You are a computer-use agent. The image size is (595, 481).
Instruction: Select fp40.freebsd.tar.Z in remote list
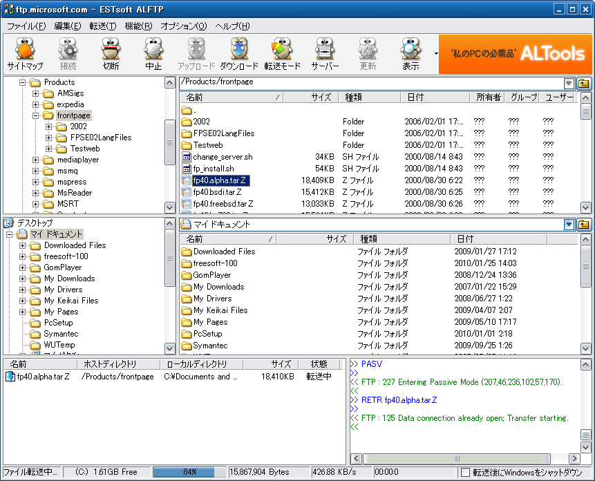pos(223,204)
